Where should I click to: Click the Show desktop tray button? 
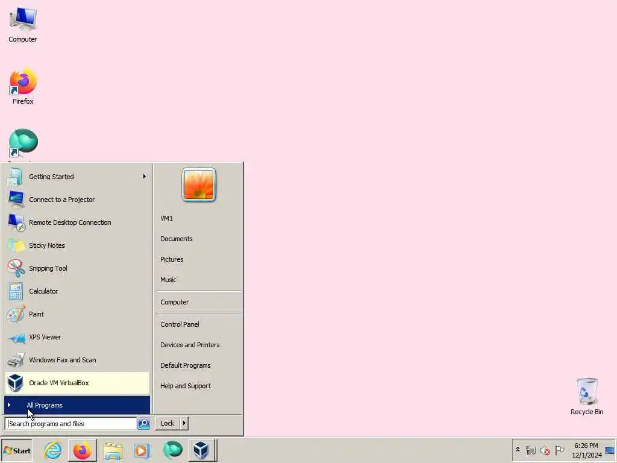click(x=610, y=450)
